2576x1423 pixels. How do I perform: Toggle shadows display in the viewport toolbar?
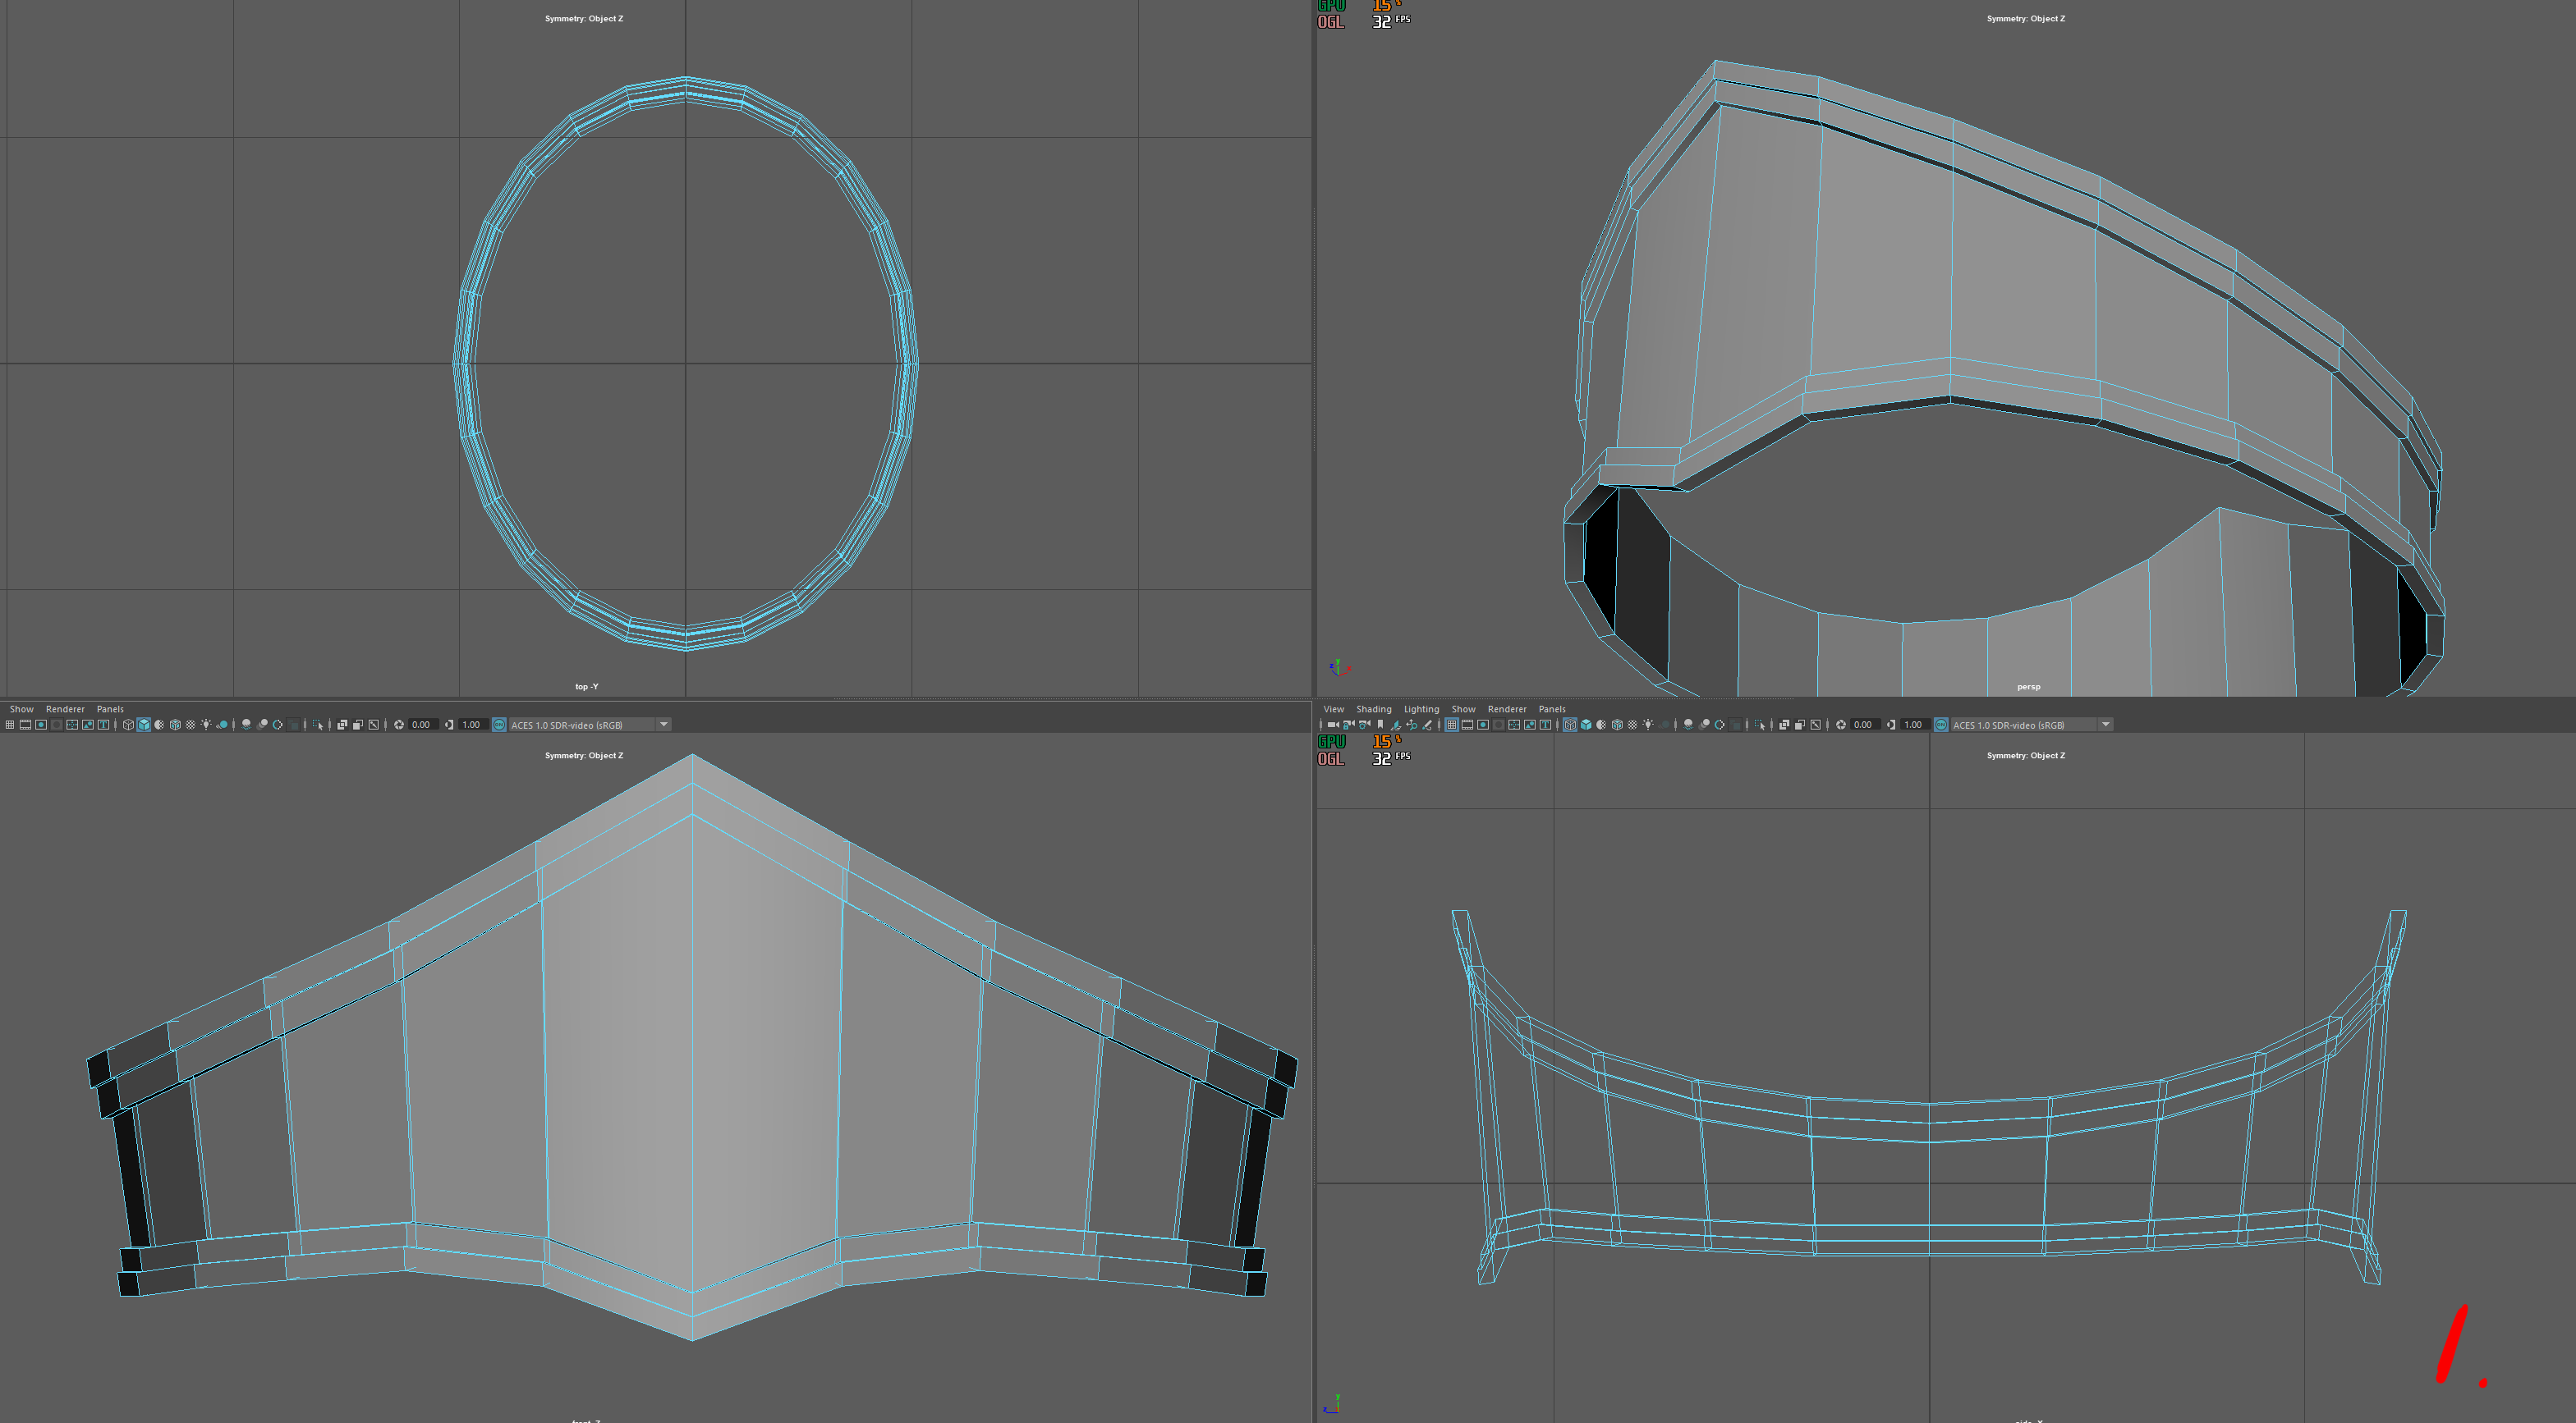tap(222, 725)
